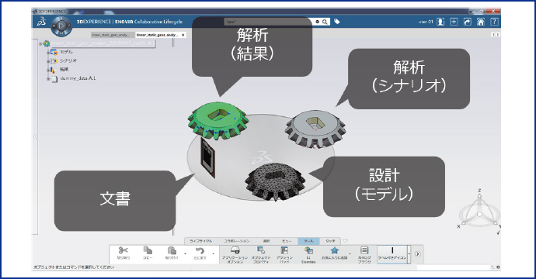The image size is (536, 279).
Task: Switch to the 選択 toolbar tab
Action: tap(266, 241)
